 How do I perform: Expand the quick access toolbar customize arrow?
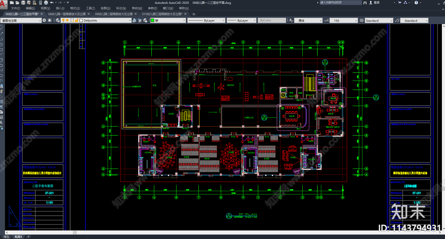(68, 2)
